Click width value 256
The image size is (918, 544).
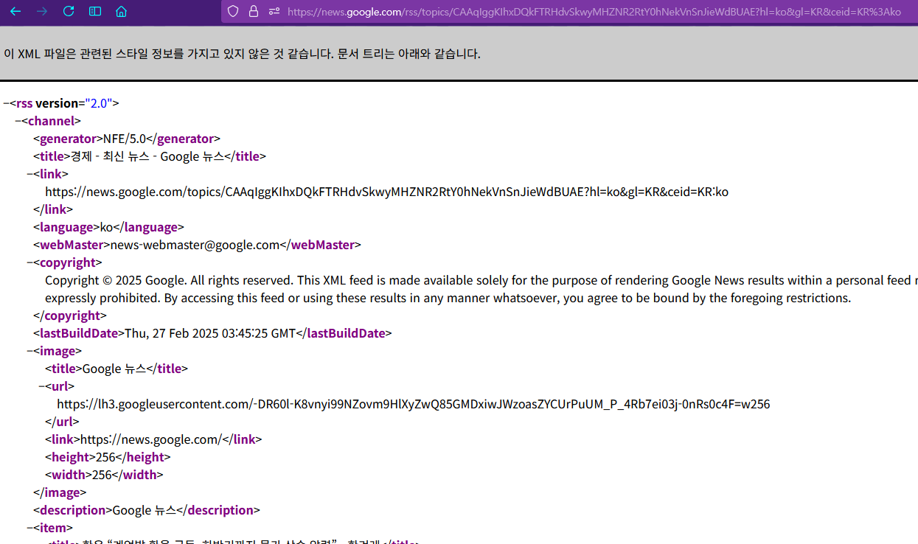[102, 475]
